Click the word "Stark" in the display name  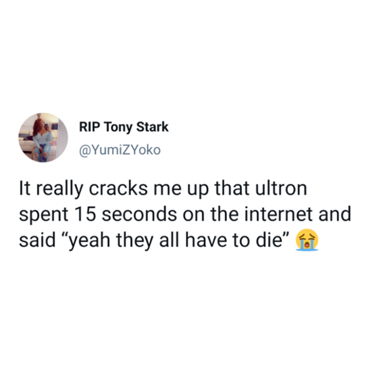tap(153, 127)
